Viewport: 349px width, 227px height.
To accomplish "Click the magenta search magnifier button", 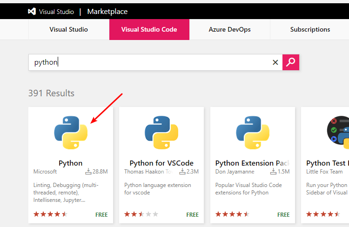I will 291,62.
